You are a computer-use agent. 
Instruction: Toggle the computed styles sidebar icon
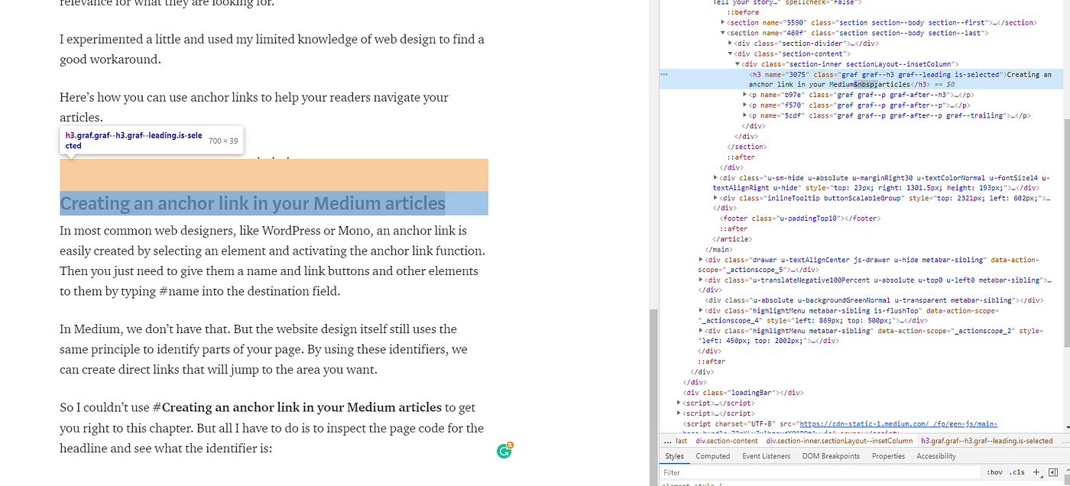(1054, 472)
